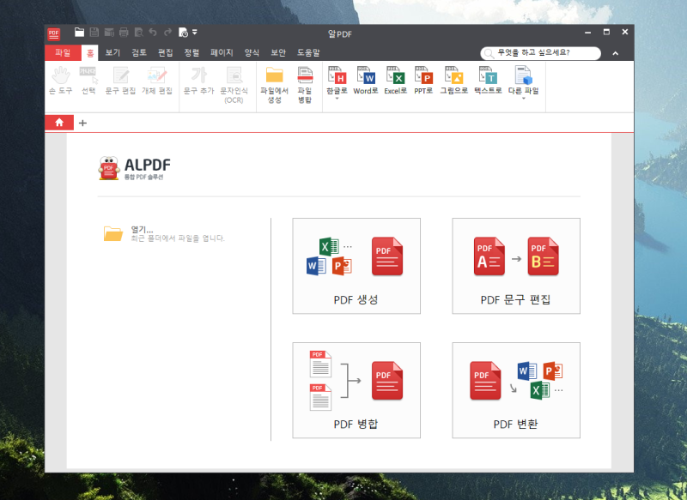Screen dimensions: 687x500
Task: Convert to Word with Word로 icon
Action: [366, 81]
